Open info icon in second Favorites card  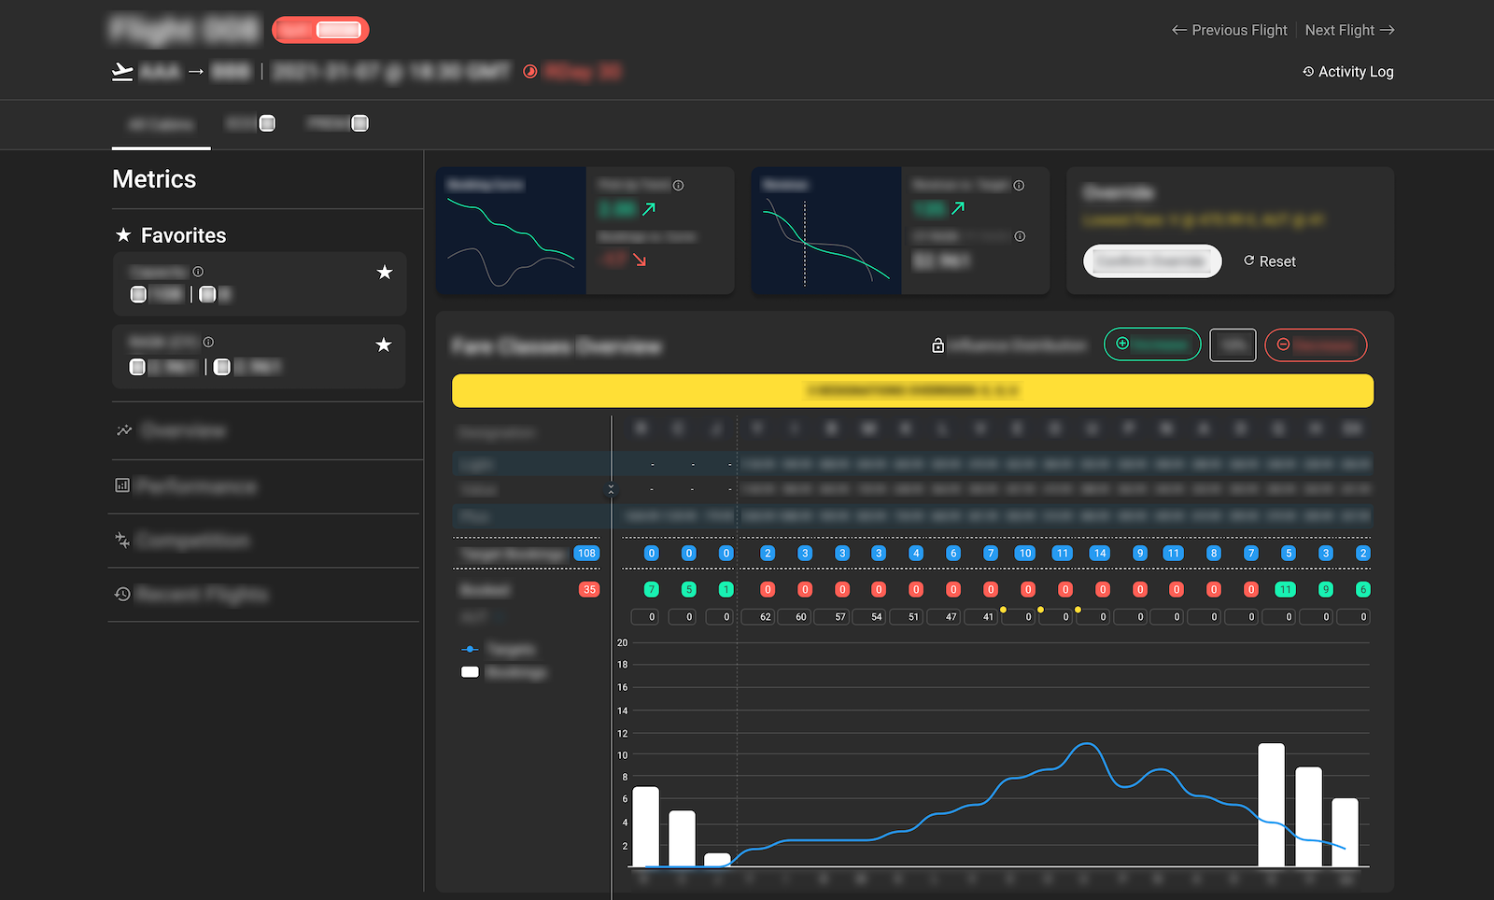click(x=208, y=342)
